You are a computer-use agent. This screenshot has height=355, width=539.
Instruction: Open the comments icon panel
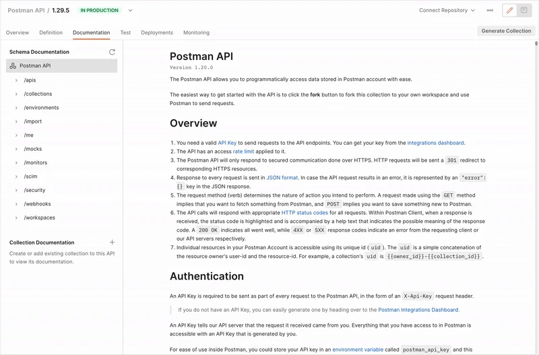pyautogui.click(x=524, y=10)
